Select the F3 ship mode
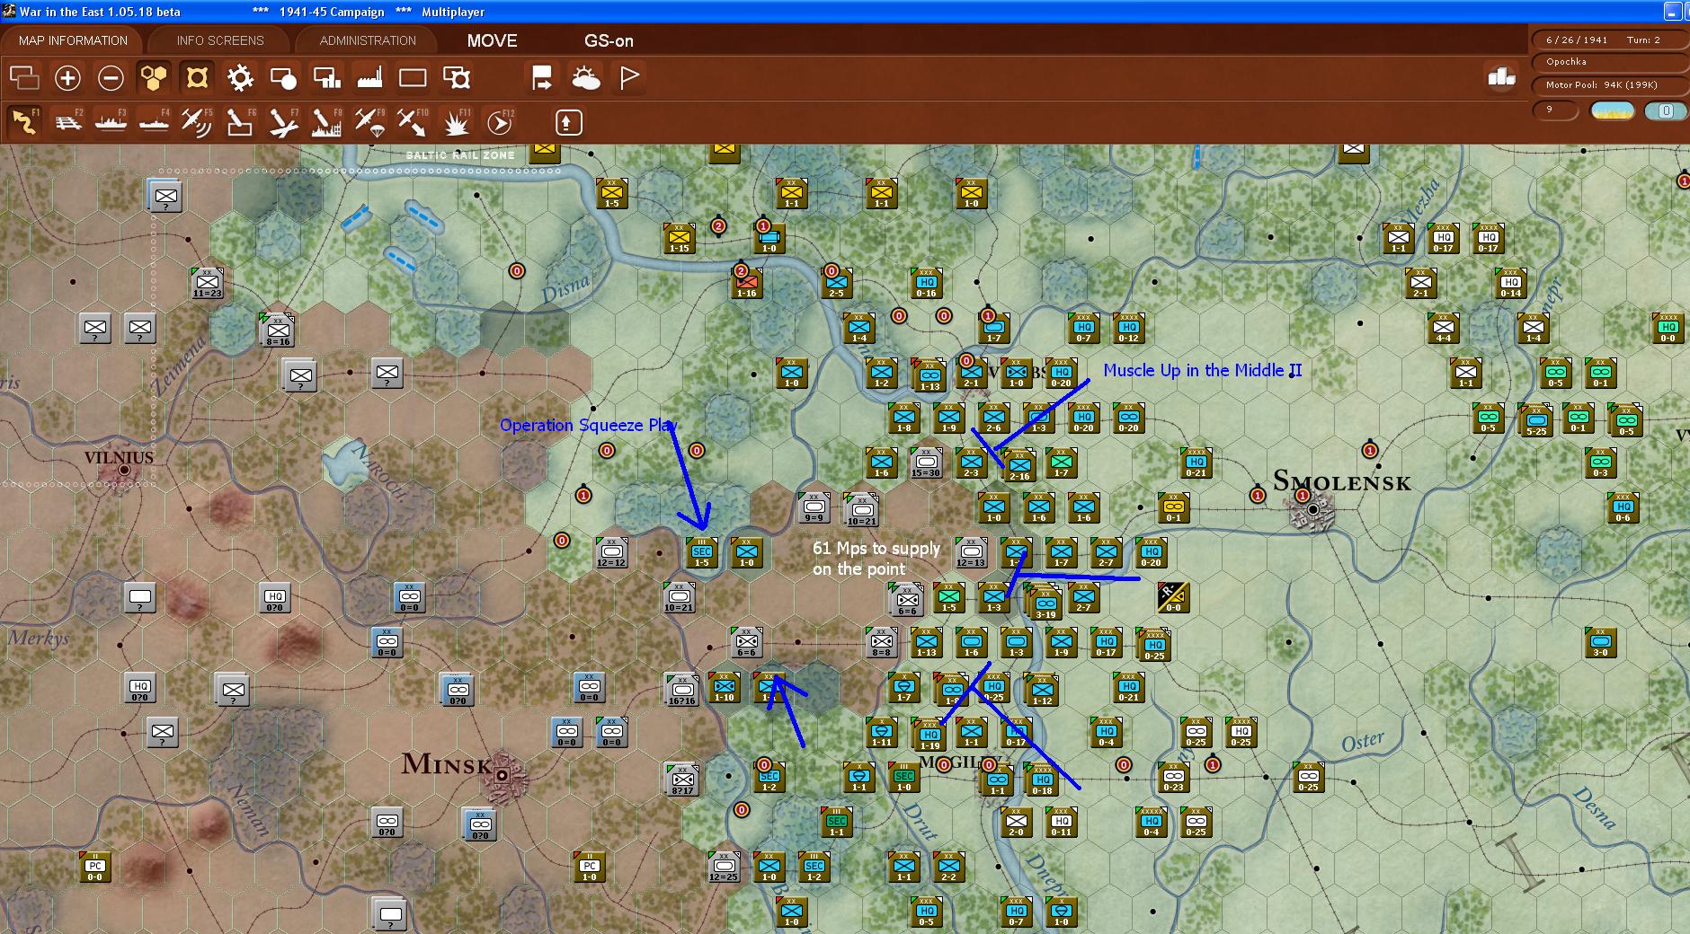1690x934 pixels. [x=111, y=121]
